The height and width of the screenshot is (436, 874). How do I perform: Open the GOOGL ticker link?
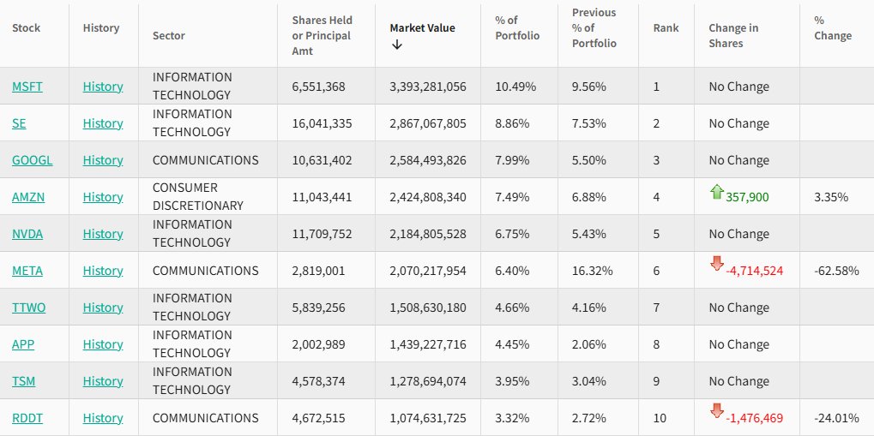[32, 160]
